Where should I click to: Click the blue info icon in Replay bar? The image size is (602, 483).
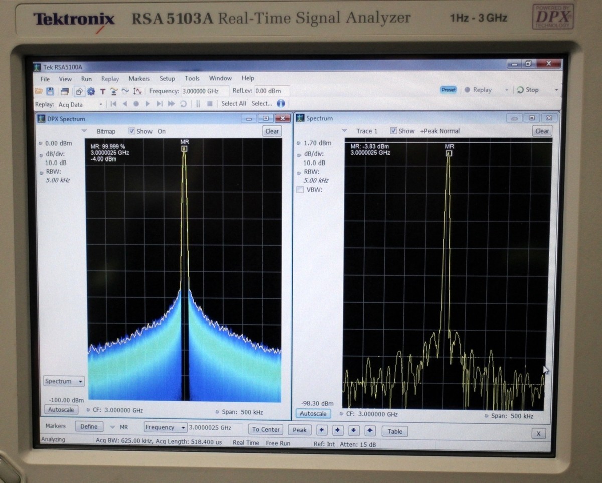pyautogui.click(x=281, y=104)
